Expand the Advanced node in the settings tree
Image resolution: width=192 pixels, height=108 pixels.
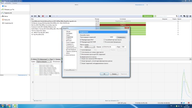(65, 55)
